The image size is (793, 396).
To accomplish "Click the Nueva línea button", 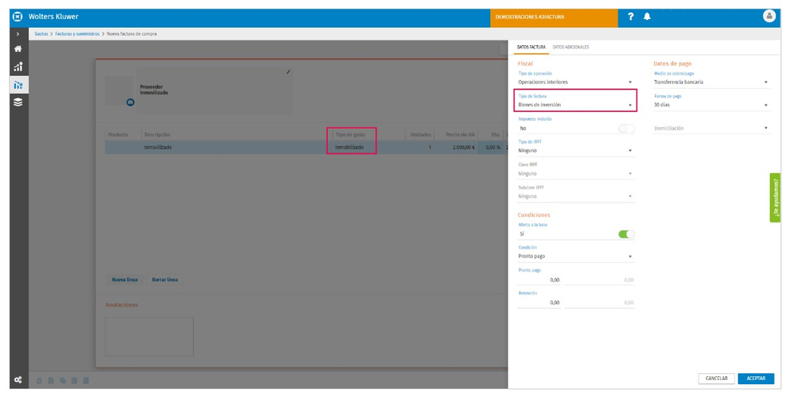I will 125,279.
